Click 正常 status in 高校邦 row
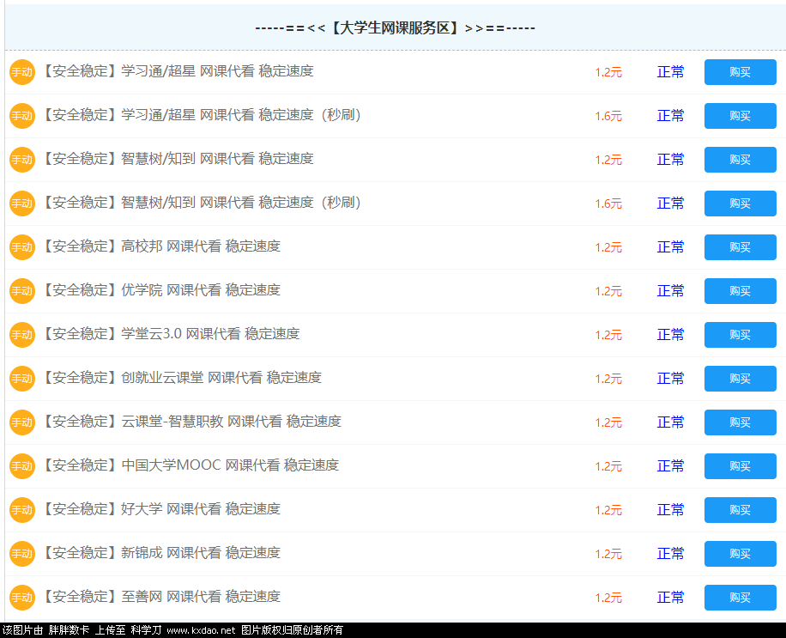Viewport: 786px width, 638px height. [x=670, y=247]
